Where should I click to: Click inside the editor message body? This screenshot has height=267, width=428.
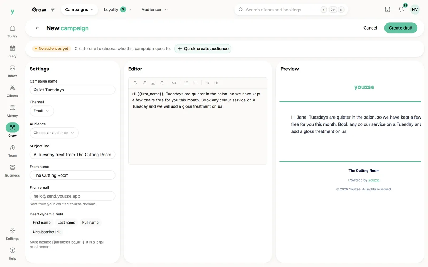[x=198, y=126]
